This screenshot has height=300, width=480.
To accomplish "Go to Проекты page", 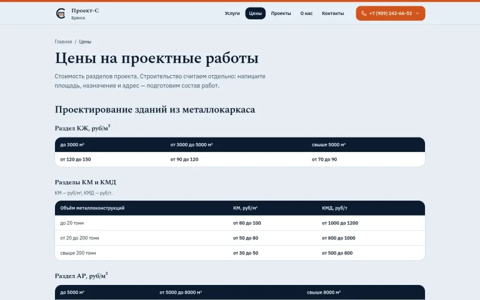I will click(281, 14).
